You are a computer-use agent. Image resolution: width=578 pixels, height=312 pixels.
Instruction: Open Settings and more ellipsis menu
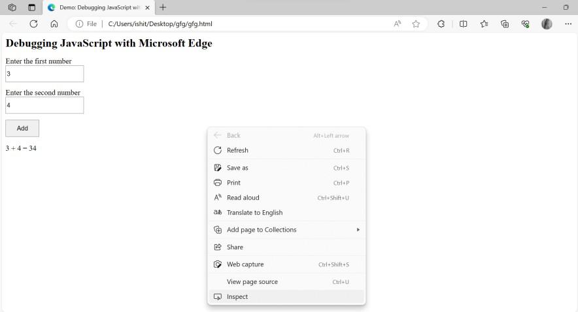pyautogui.click(x=568, y=23)
